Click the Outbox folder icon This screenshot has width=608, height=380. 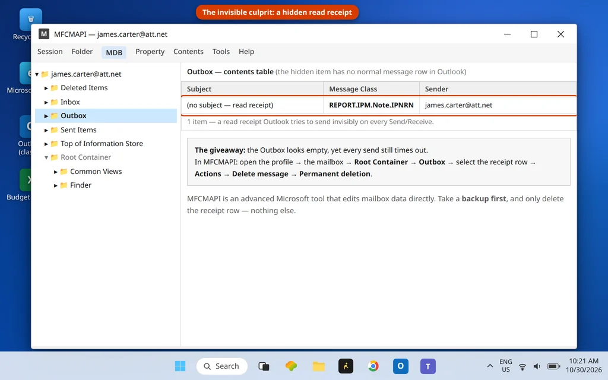[54, 116]
